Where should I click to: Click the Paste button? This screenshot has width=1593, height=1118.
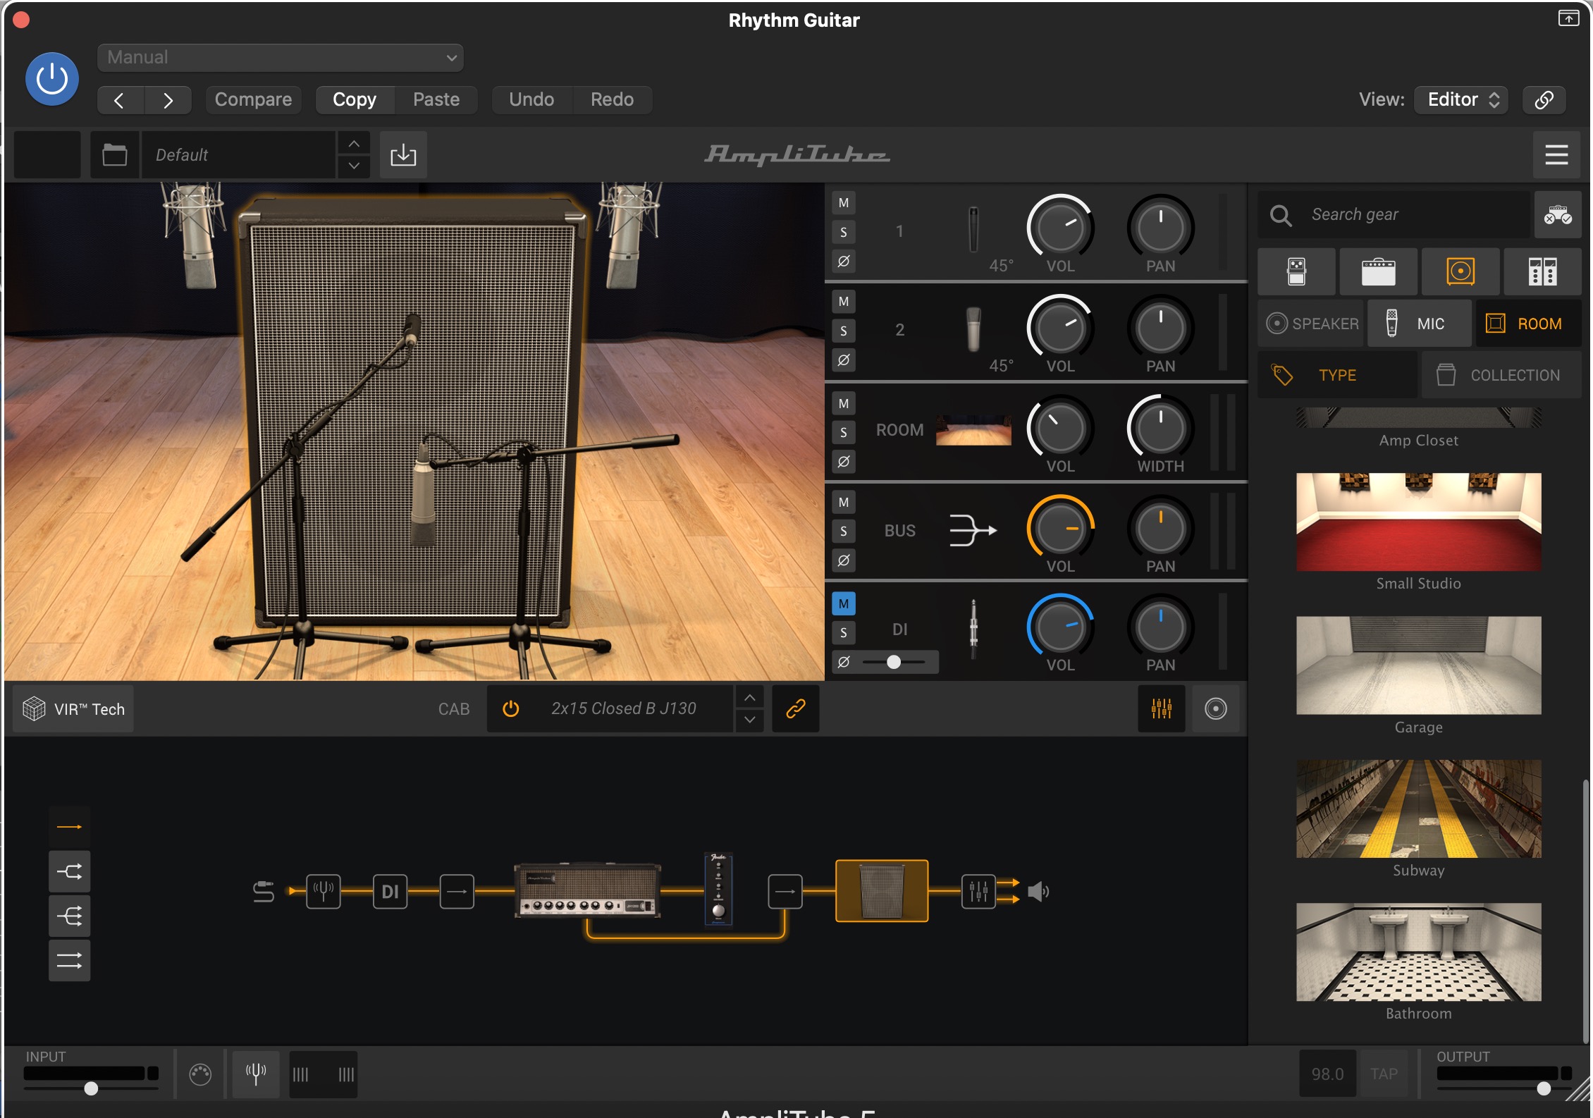[436, 100]
